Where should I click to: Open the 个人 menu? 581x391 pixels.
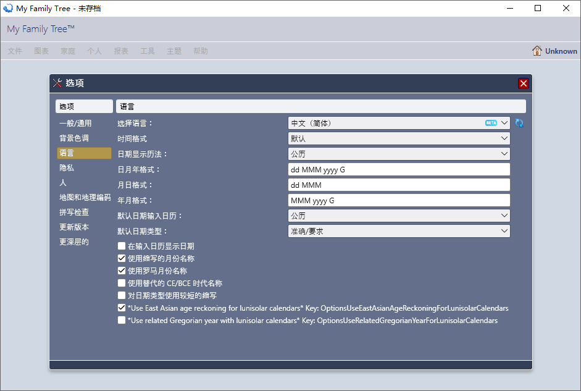click(x=94, y=51)
